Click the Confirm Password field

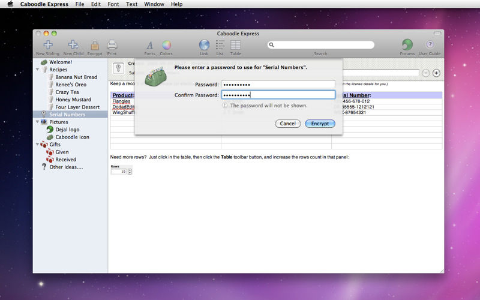pyautogui.click(x=278, y=95)
